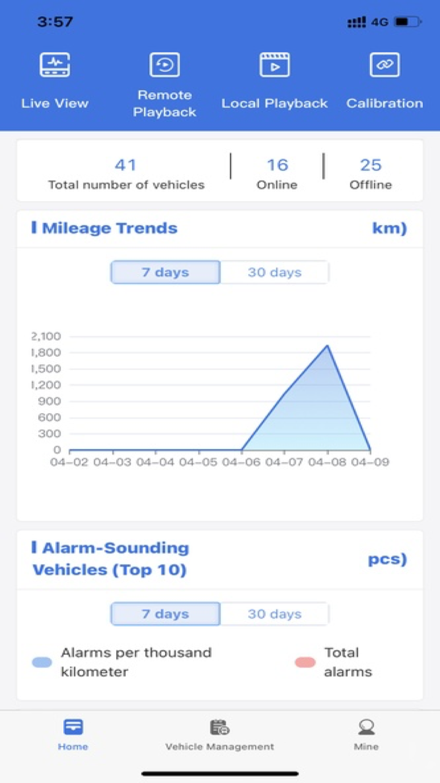Tap the 04-08 peak on the mileage chart

327,346
